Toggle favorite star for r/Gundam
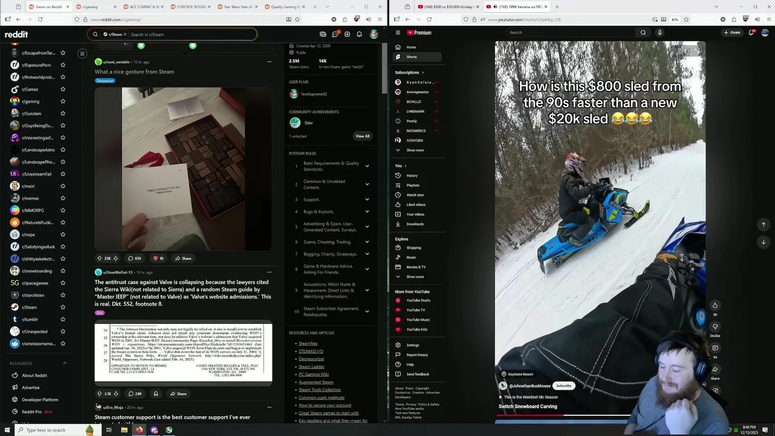 pyautogui.click(x=63, y=114)
